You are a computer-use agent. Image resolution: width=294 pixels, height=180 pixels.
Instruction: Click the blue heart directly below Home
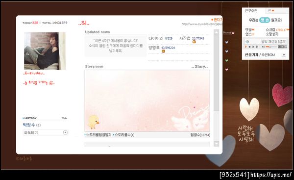click(227, 42)
